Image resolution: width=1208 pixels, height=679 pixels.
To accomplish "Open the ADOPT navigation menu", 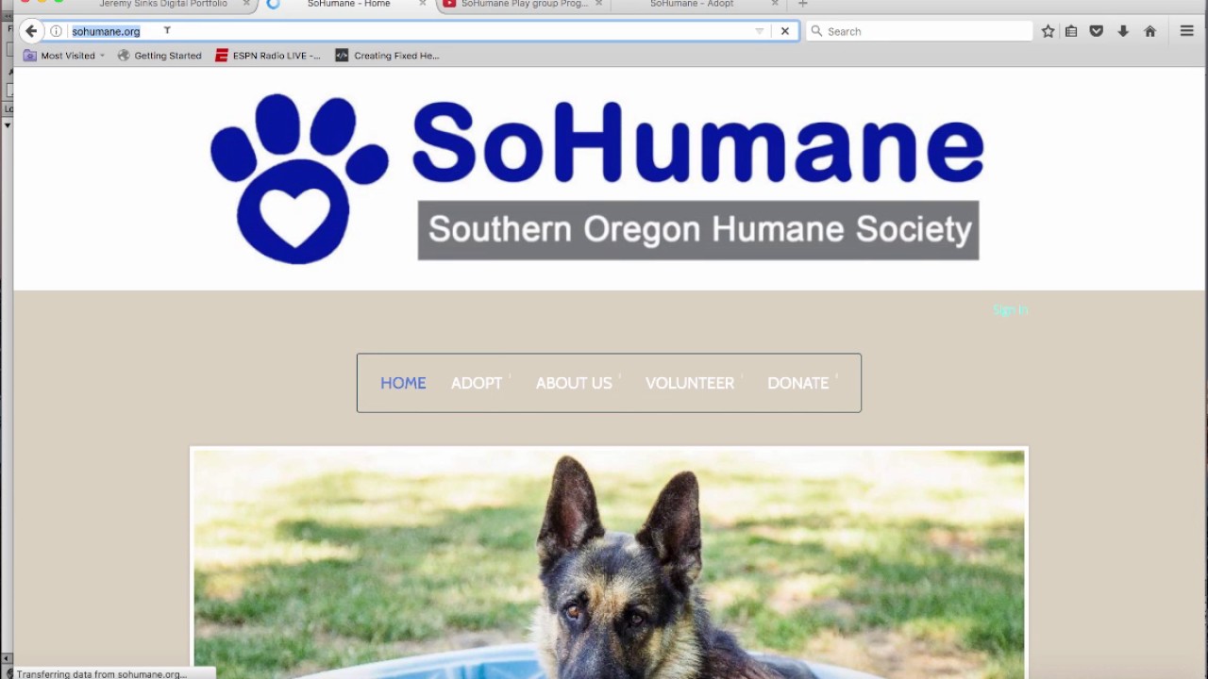I will (477, 383).
